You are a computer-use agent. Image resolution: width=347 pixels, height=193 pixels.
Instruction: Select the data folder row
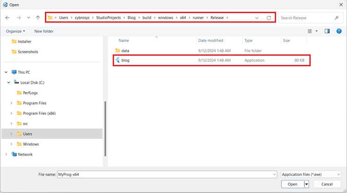pyautogui.click(x=211, y=51)
